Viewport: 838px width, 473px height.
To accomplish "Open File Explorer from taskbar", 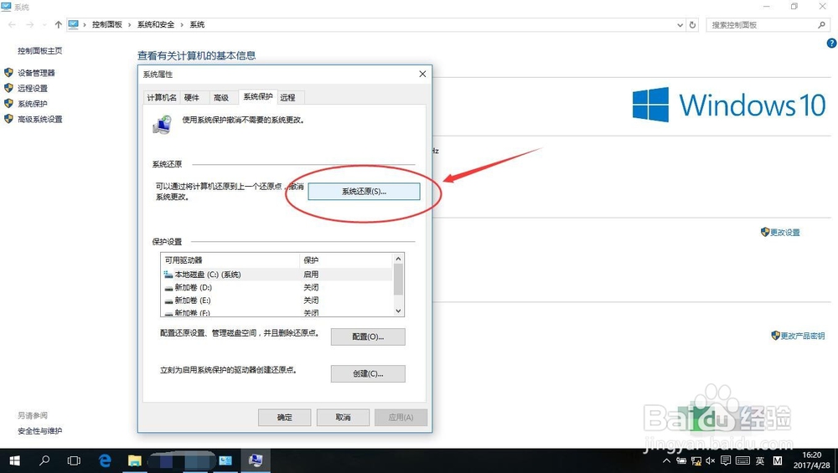I will (x=134, y=460).
